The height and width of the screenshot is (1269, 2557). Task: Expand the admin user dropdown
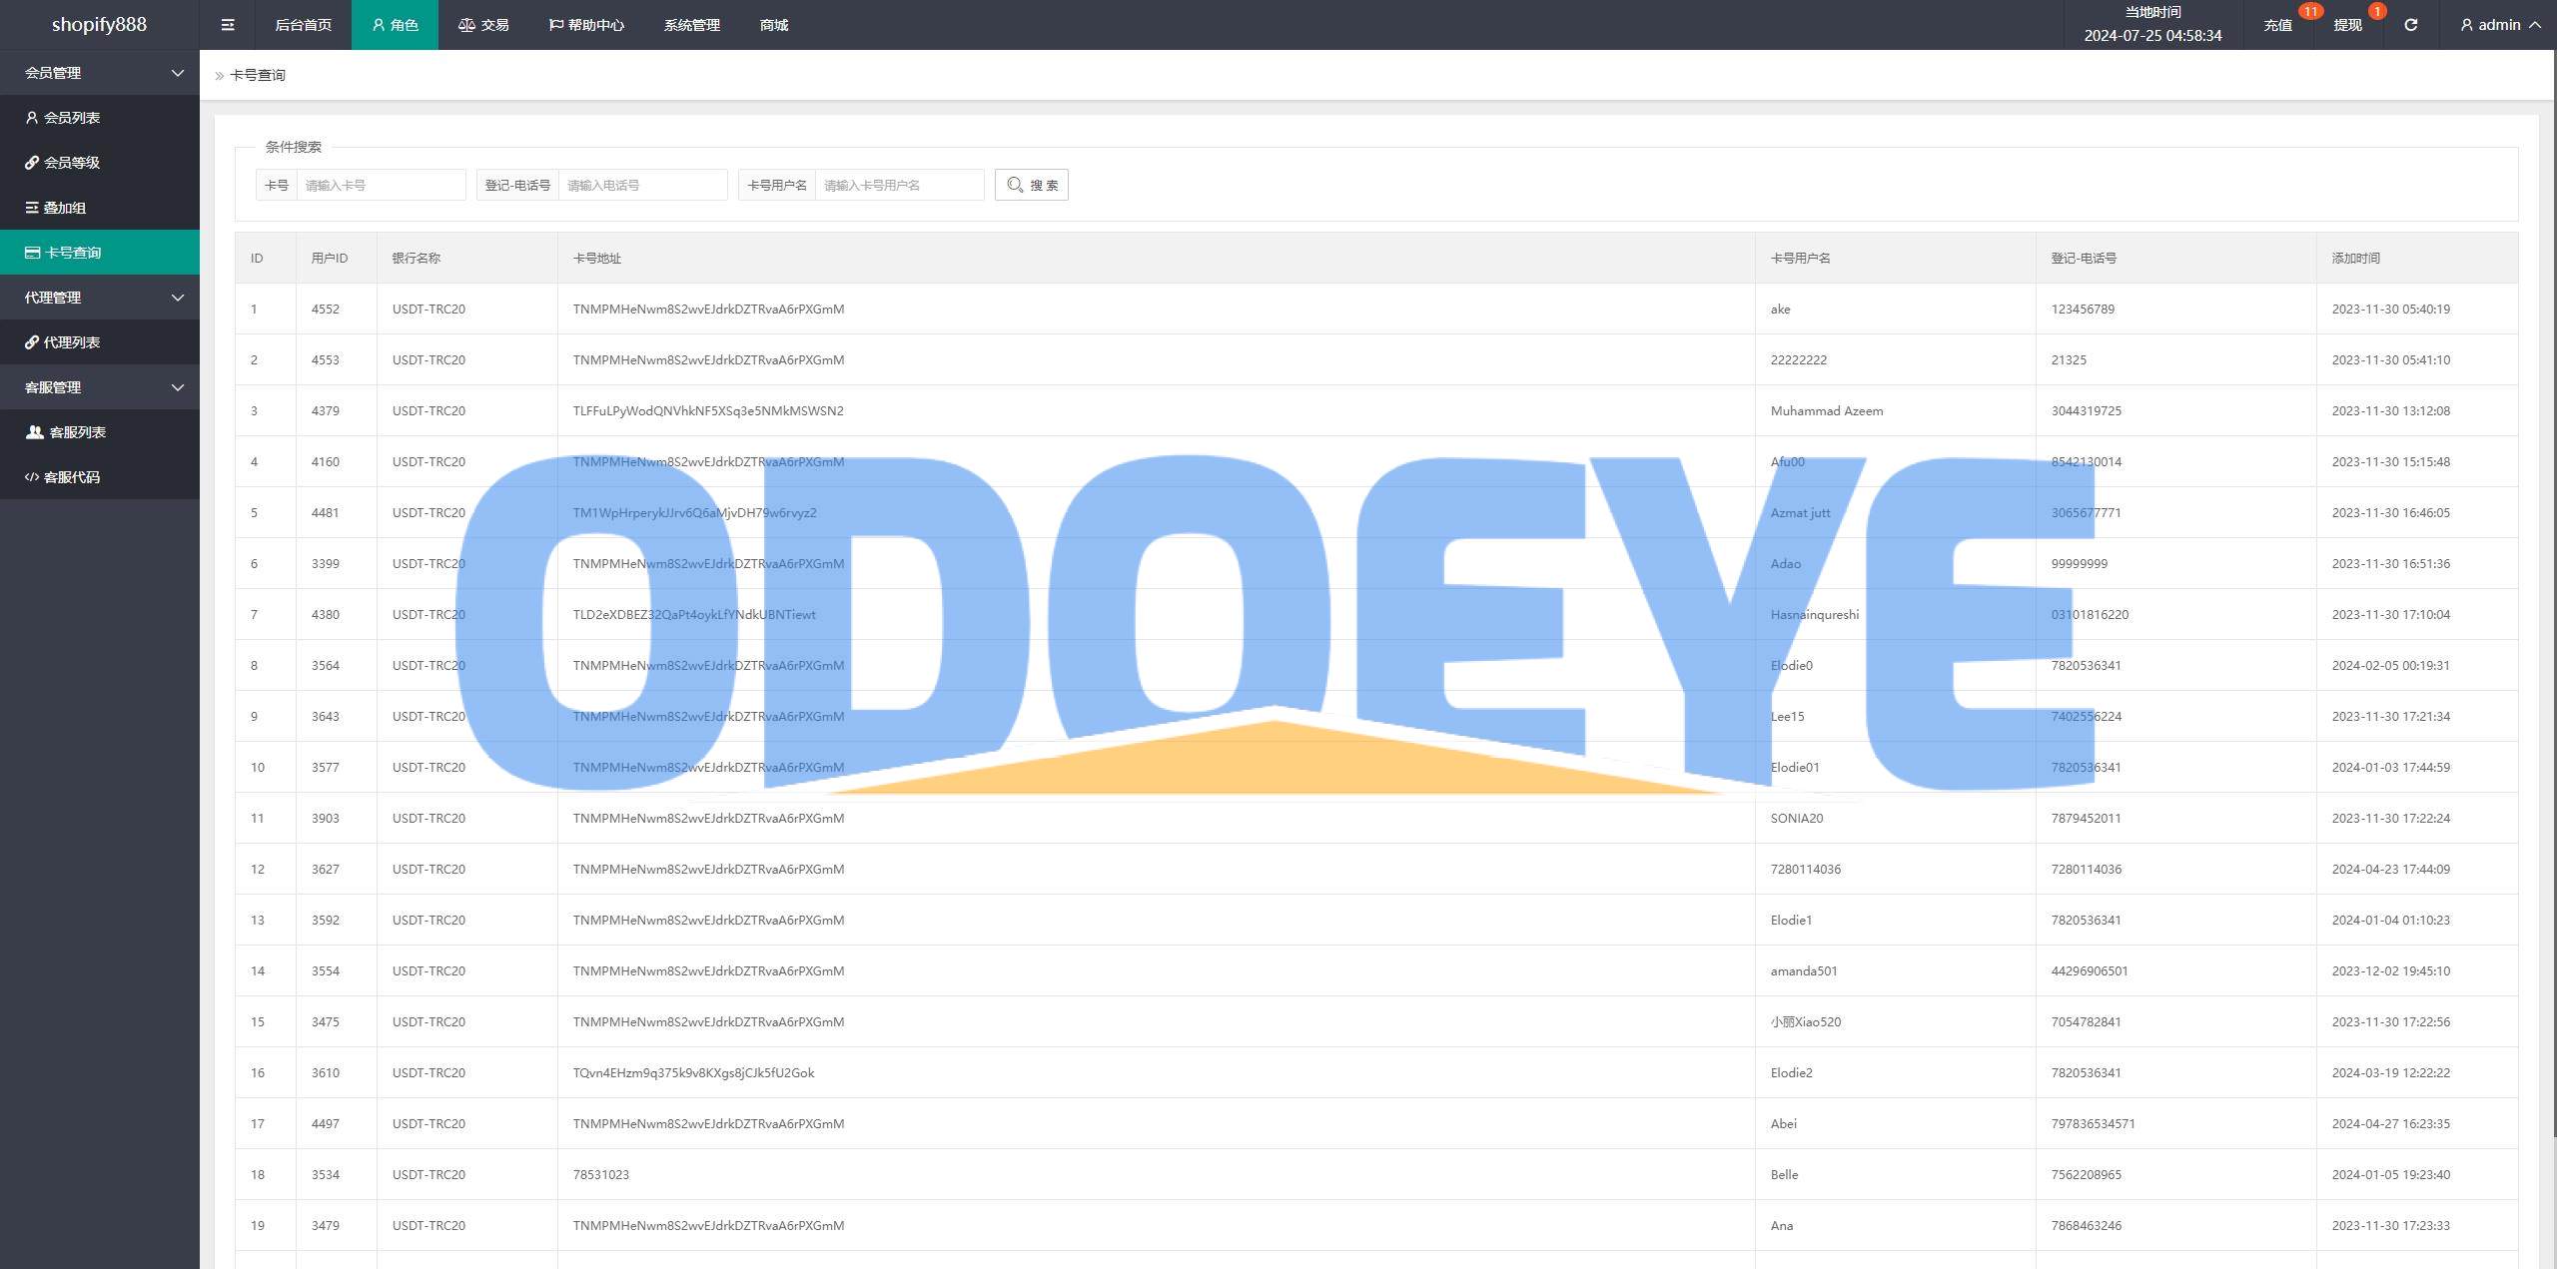[2501, 25]
